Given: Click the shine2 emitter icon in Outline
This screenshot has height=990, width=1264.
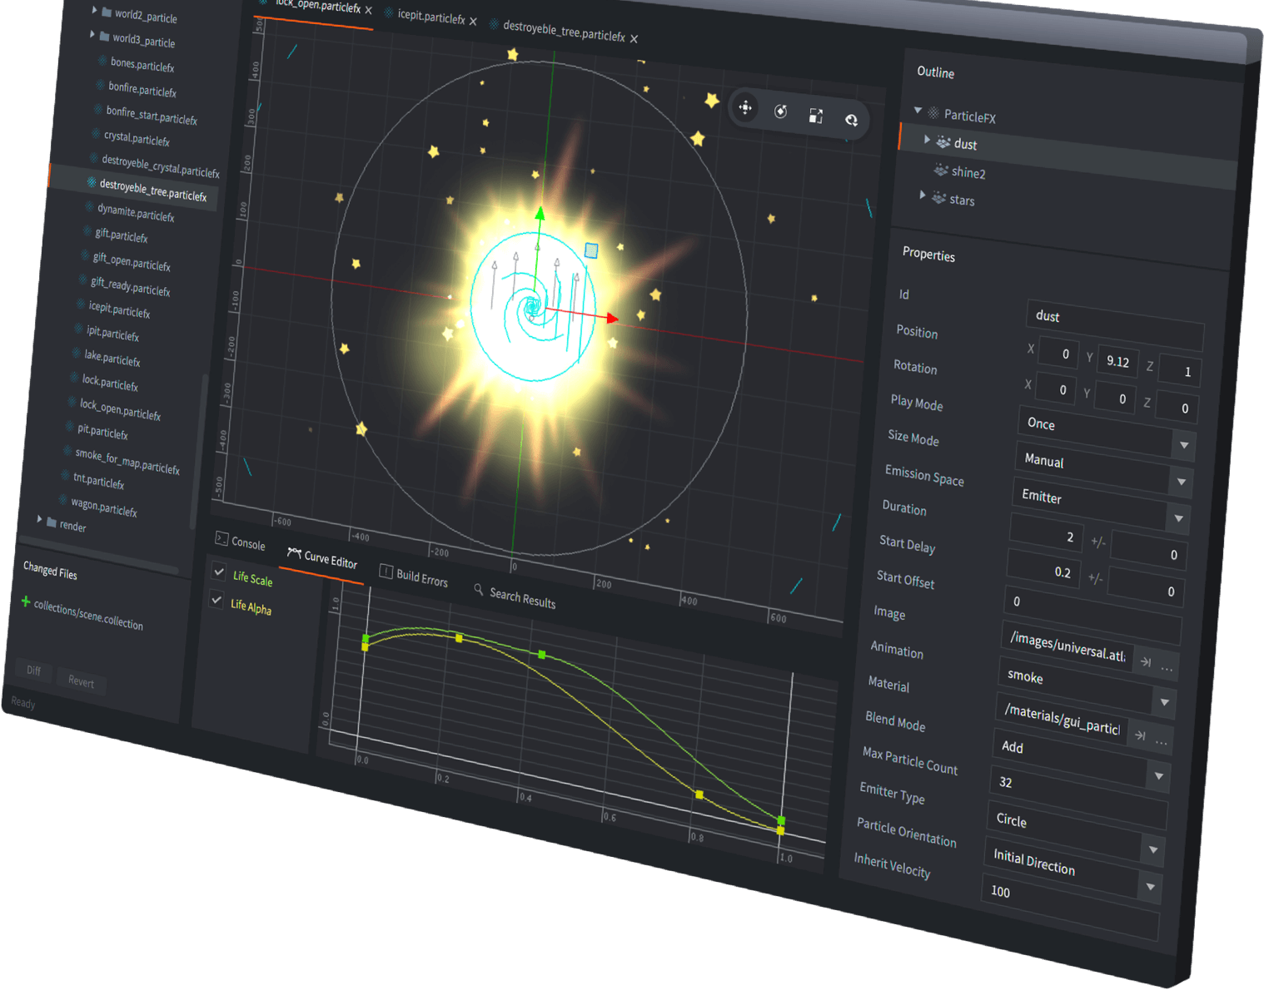Looking at the screenshot, I should 941,170.
